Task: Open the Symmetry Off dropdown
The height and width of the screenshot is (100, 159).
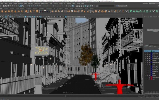Action: click(60, 6)
